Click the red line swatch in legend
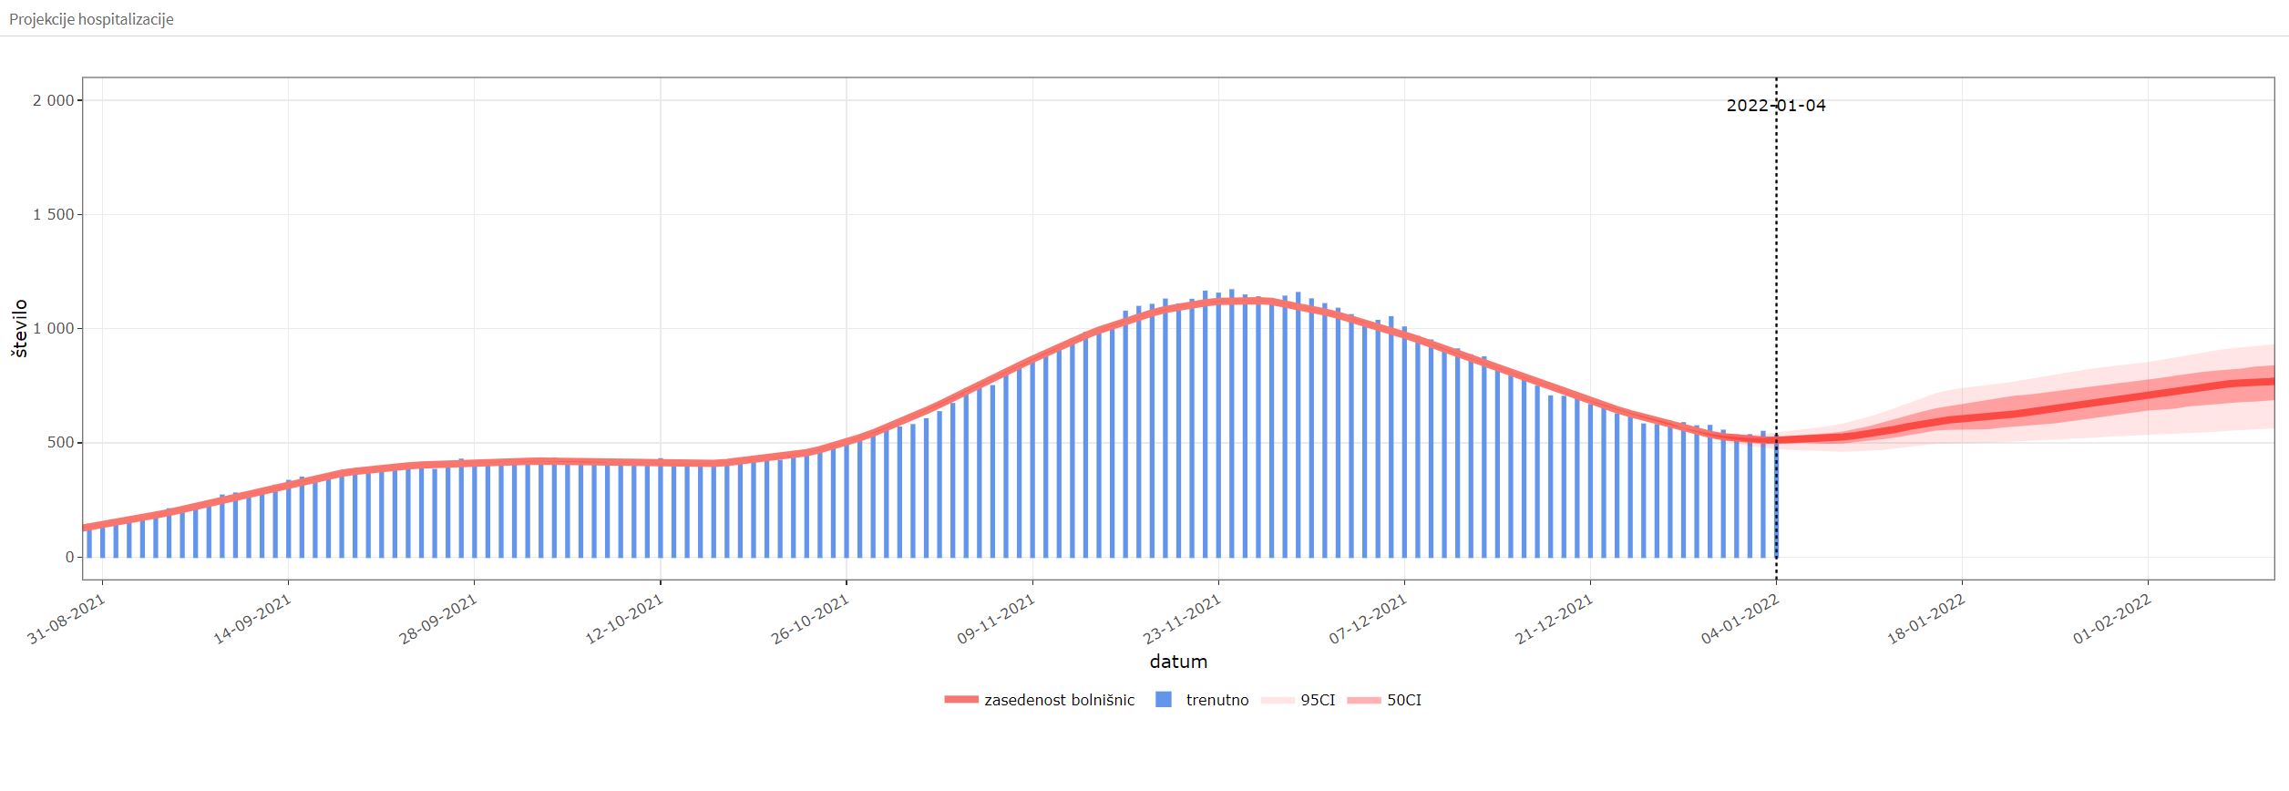This screenshot has height=791, width=2289. click(961, 700)
